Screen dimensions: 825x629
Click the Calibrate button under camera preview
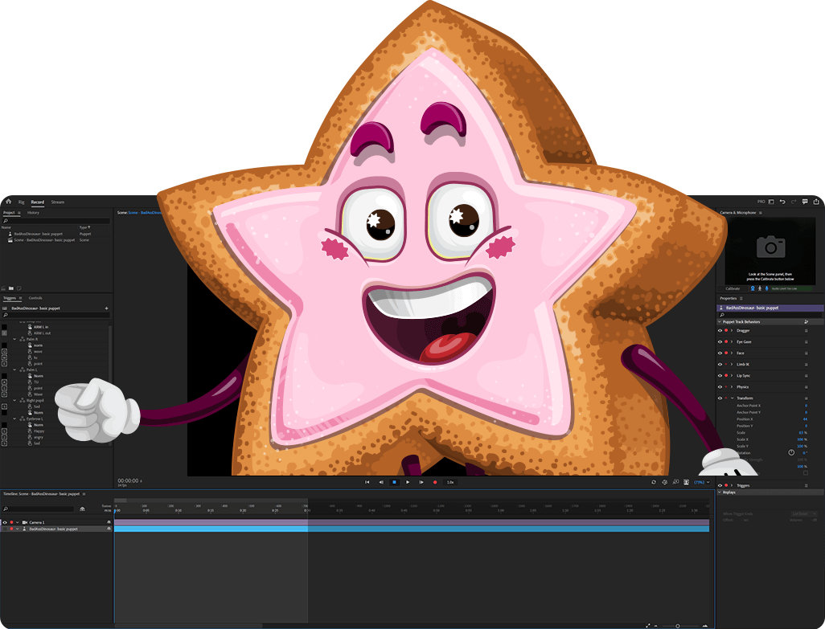pyautogui.click(x=733, y=288)
